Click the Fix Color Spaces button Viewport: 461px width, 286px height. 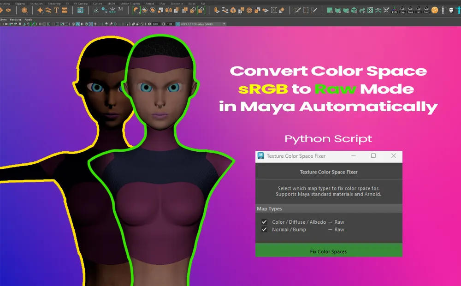coord(328,251)
